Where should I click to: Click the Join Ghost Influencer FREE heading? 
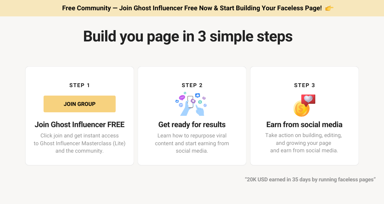pos(80,124)
